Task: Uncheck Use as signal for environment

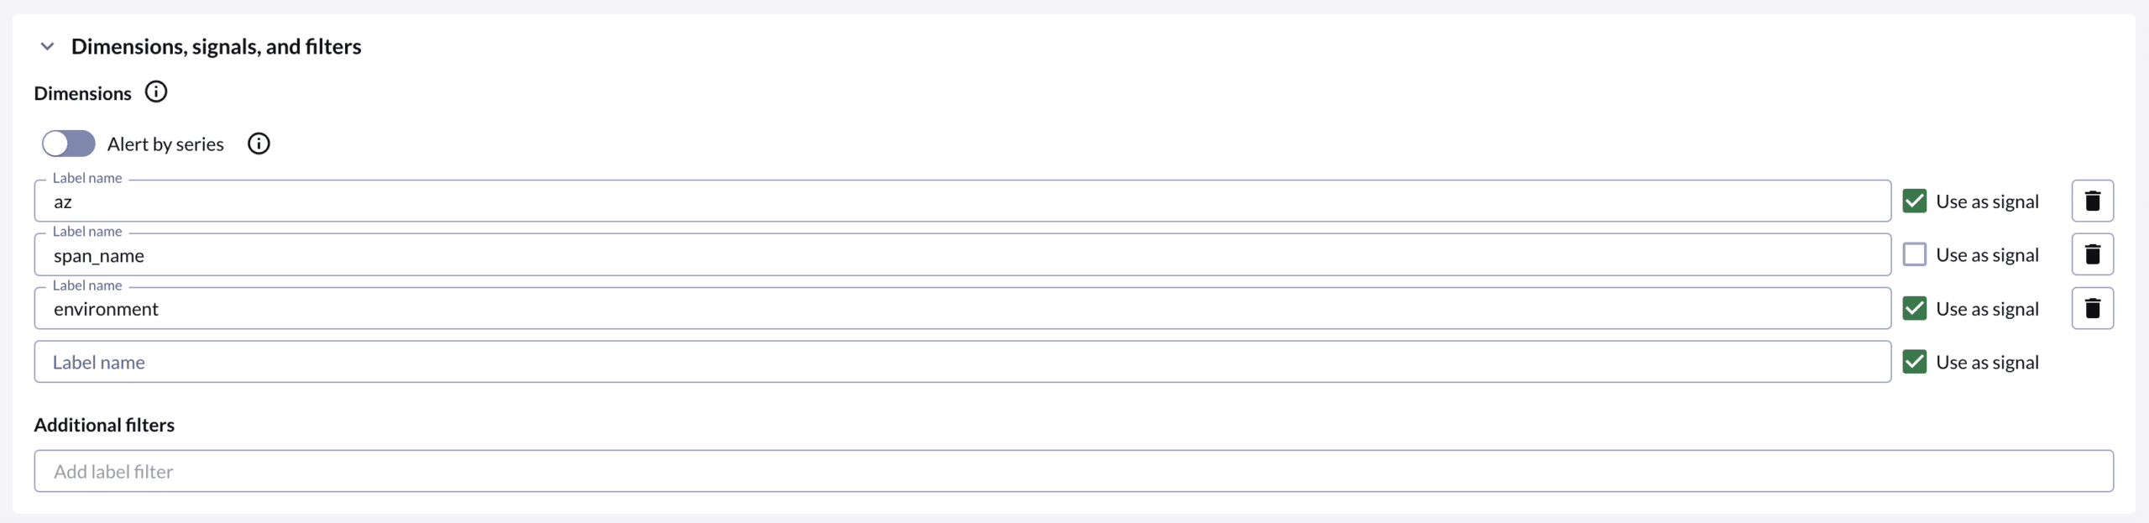Action: point(1914,308)
